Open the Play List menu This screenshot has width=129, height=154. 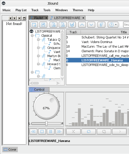21,10
